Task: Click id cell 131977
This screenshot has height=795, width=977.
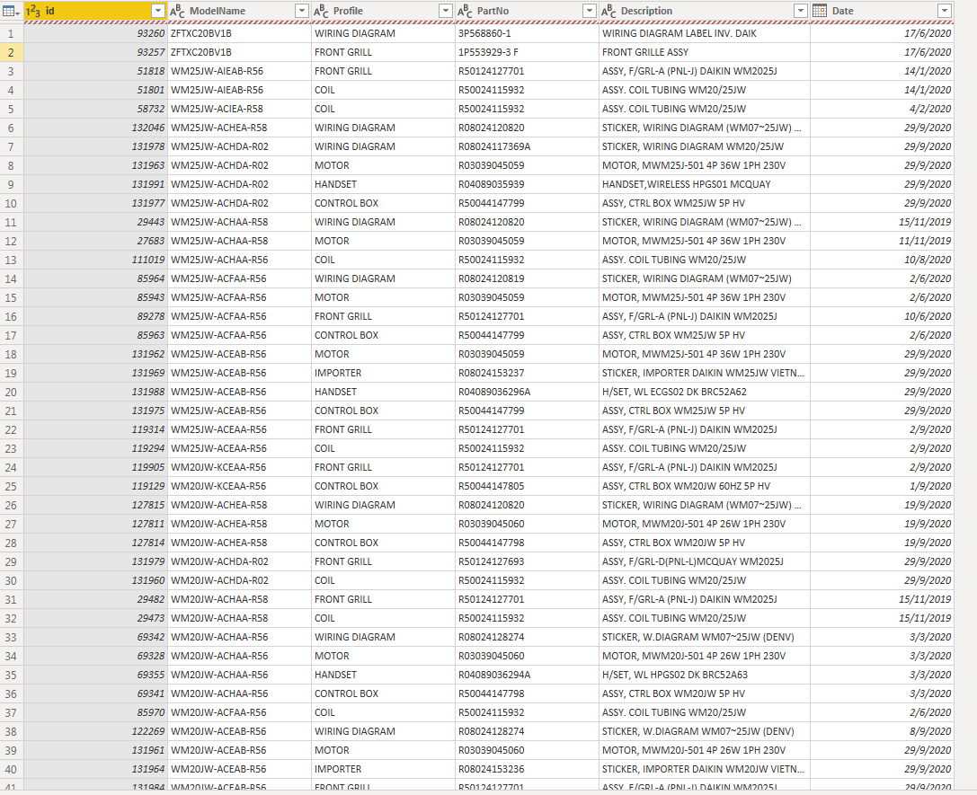Action: coord(95,204)
